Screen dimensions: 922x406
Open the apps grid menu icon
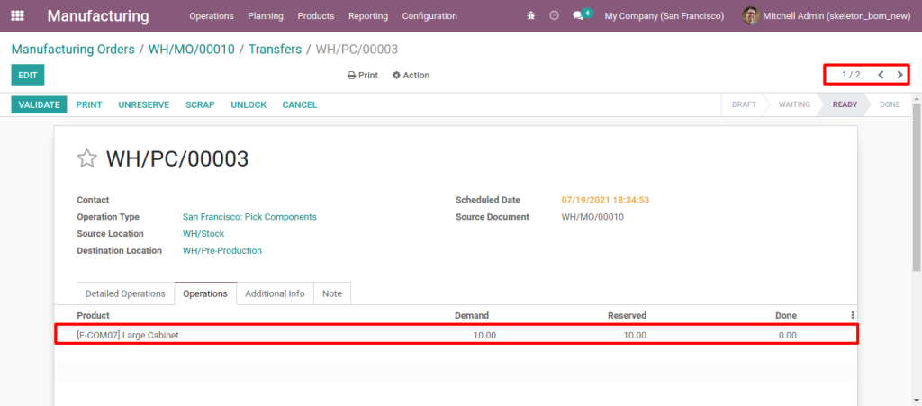(x=17, y=16)
